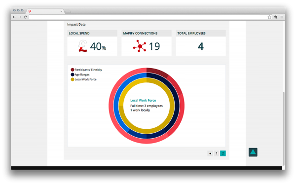Viewport: 296px width, 185px height.
Task: Go to previous page with pagination arrow
Action: pyautogui.click(x=210, y=153)
